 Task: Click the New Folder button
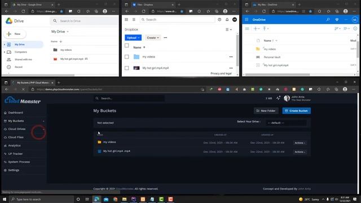(x=266, y=111)
